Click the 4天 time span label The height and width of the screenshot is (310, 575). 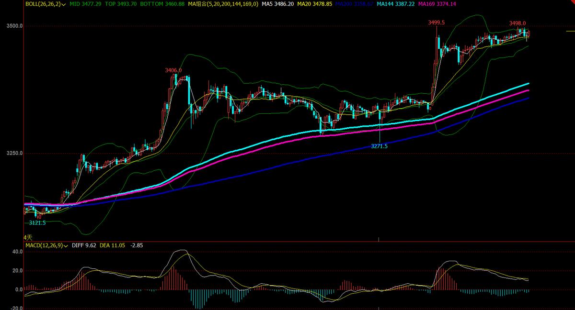(28, 237)
